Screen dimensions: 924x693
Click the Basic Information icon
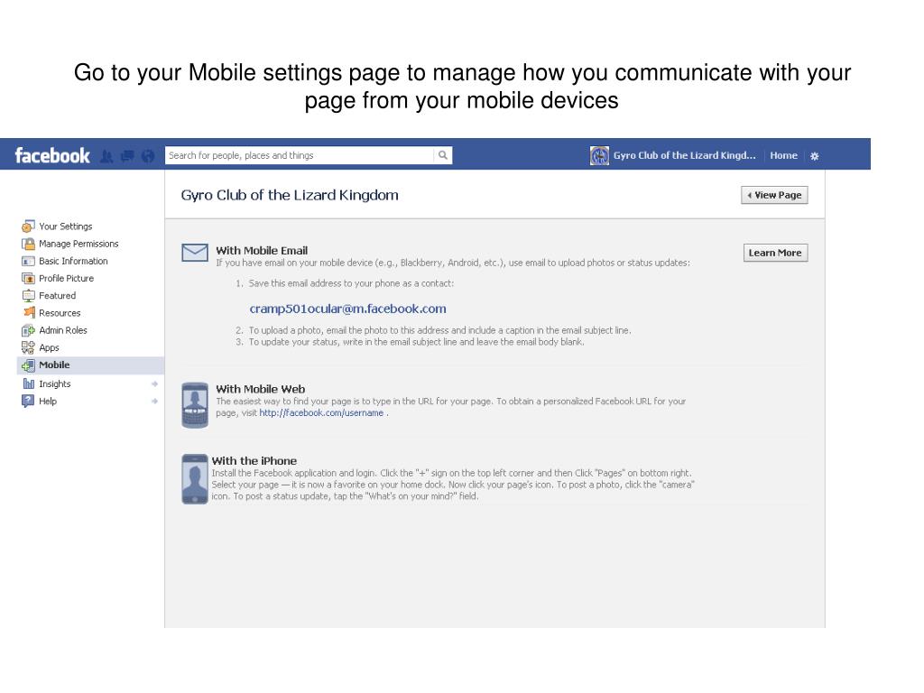[28, 261]
